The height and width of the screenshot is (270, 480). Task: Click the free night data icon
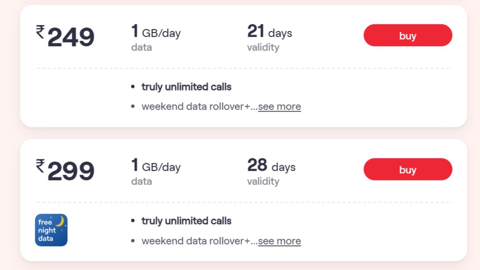(x=51, y=230)
